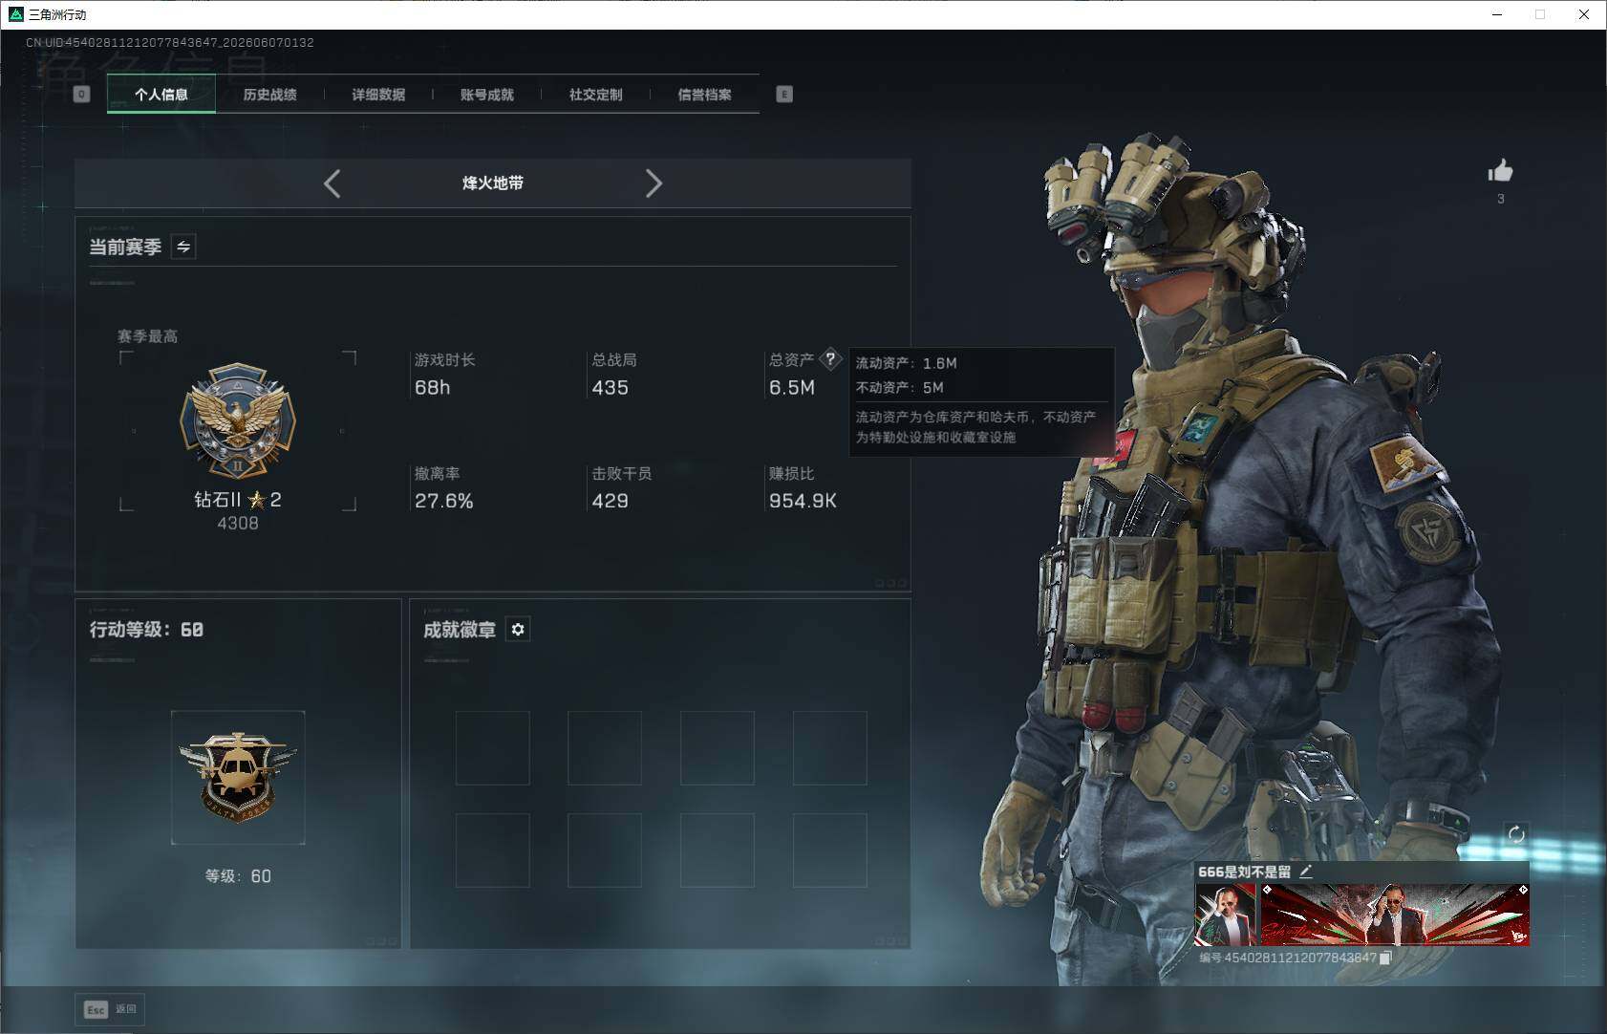Switch to the 历史战绩 tab

tap(269, 94)
